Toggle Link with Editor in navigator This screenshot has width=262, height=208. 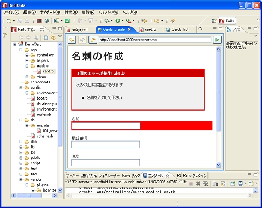coord(53,38)
